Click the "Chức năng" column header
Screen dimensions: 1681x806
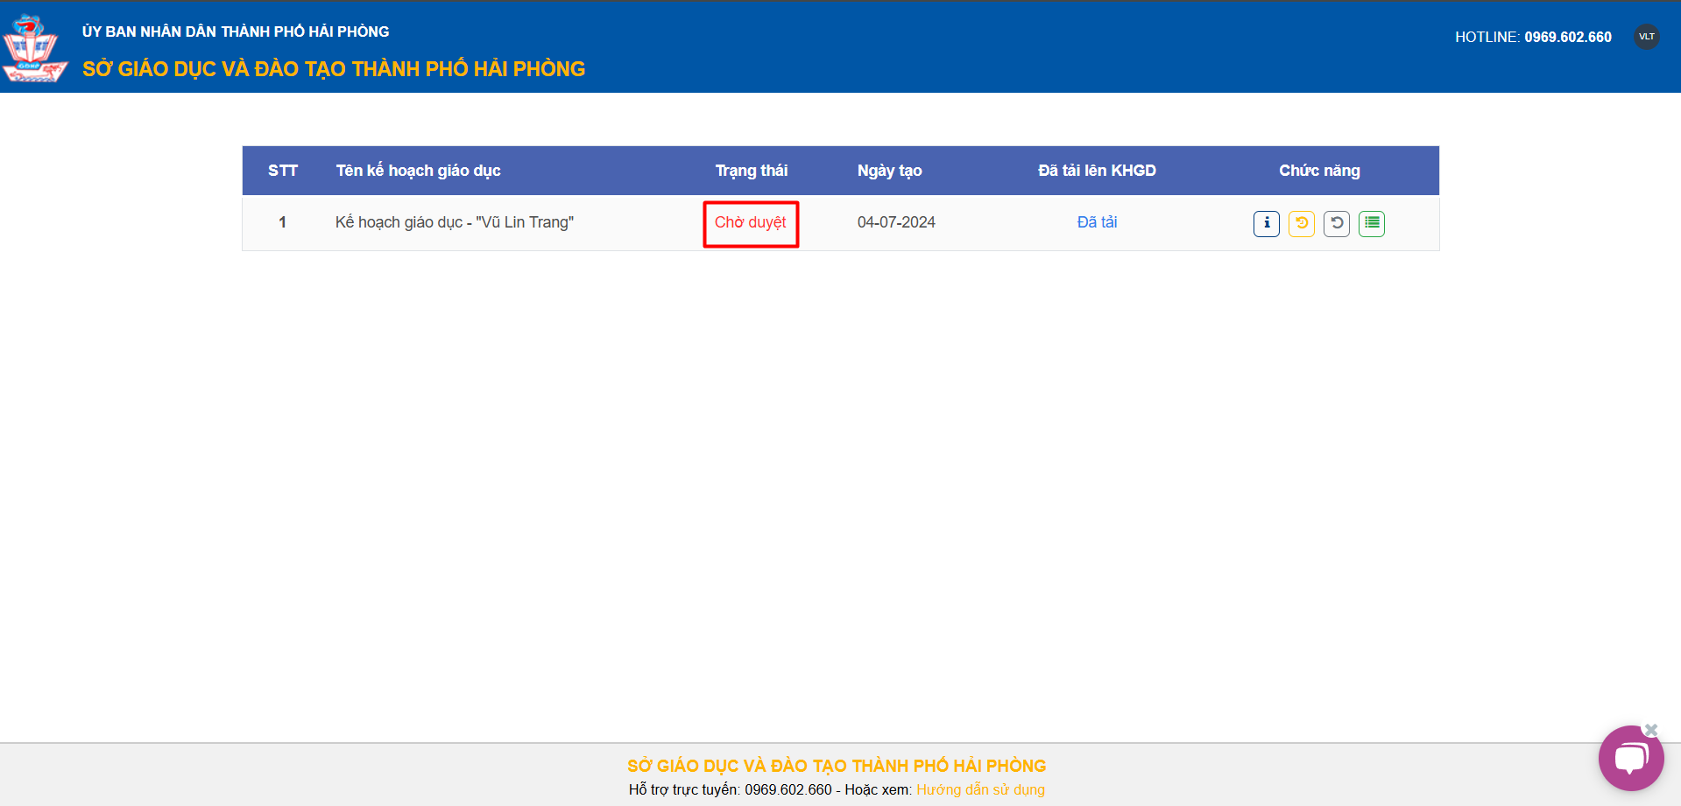[x=1319, y=171]
